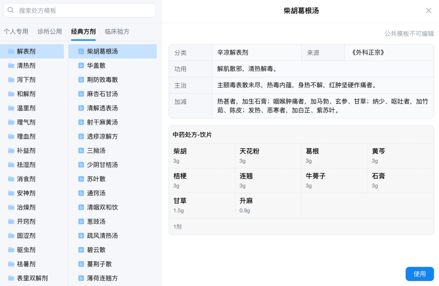This screenshot has width=439, height=286.
Task: Click the document icon beside 苏叶散
Action: click(81, 179)
